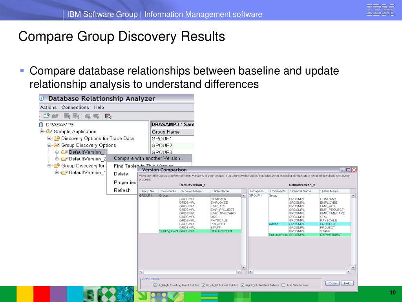Image resolution: width=402 pixels, height=302 pixels.
Task: Select the Sample Application tree item
Action: click(75, 131)
